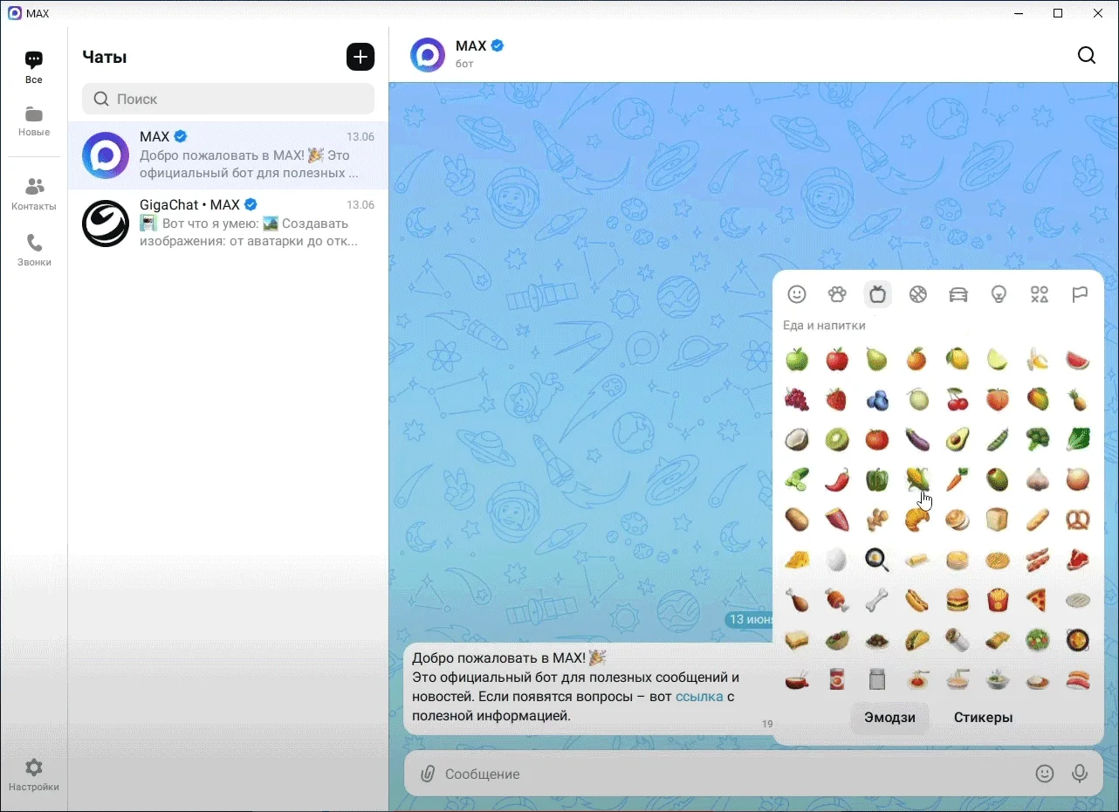The width and height of the screenshot is (1119, 812).
Task: Create new chat with plus button
Action: (360, 57)
